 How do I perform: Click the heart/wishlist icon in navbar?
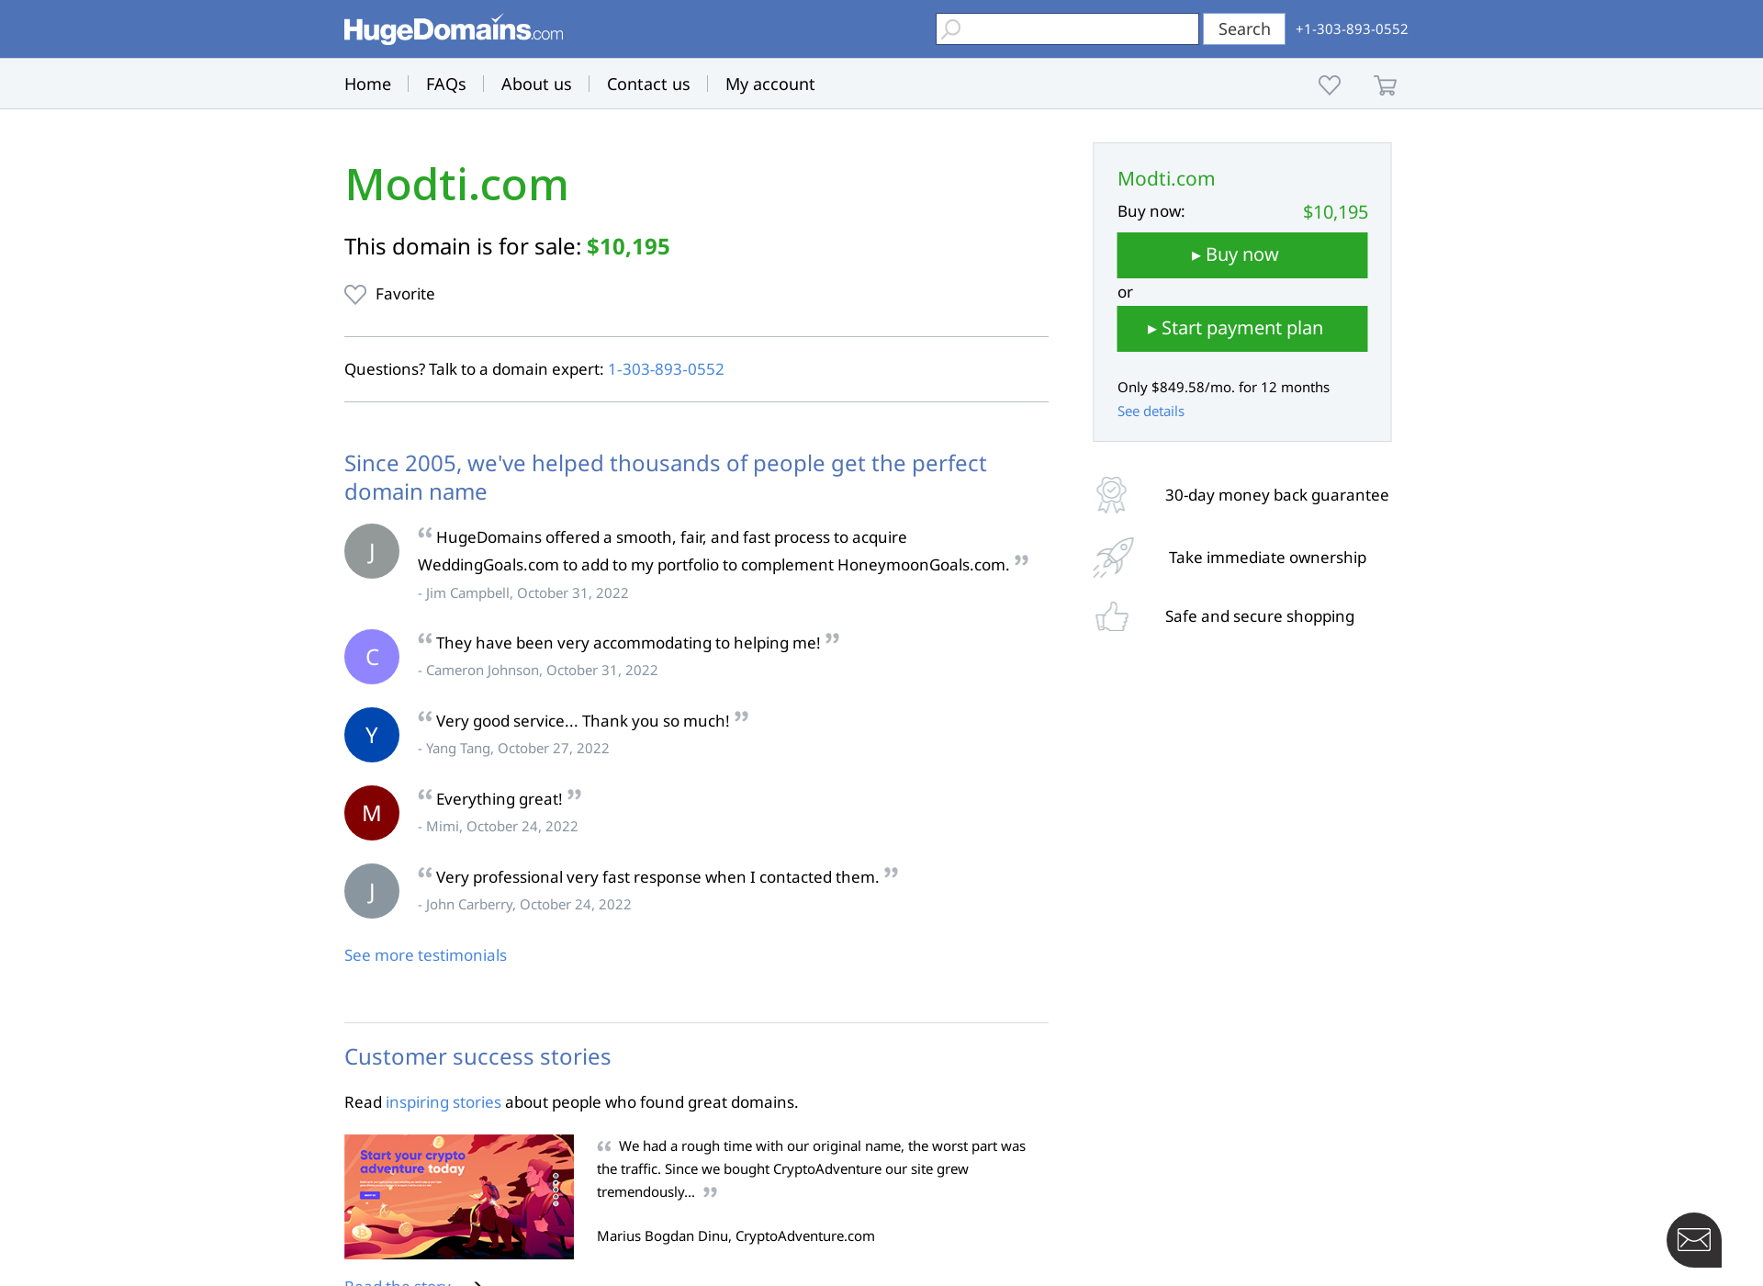[1331, 85]
